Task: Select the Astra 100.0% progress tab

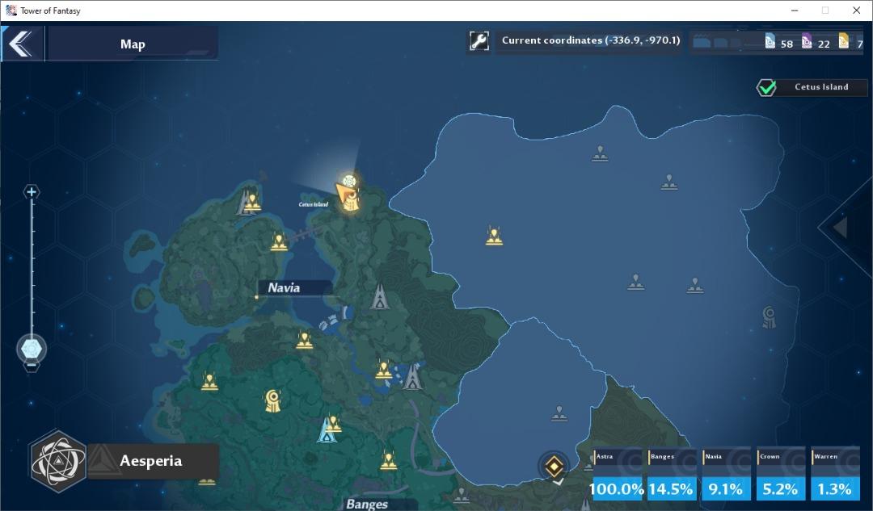Action: click(618, 475)
